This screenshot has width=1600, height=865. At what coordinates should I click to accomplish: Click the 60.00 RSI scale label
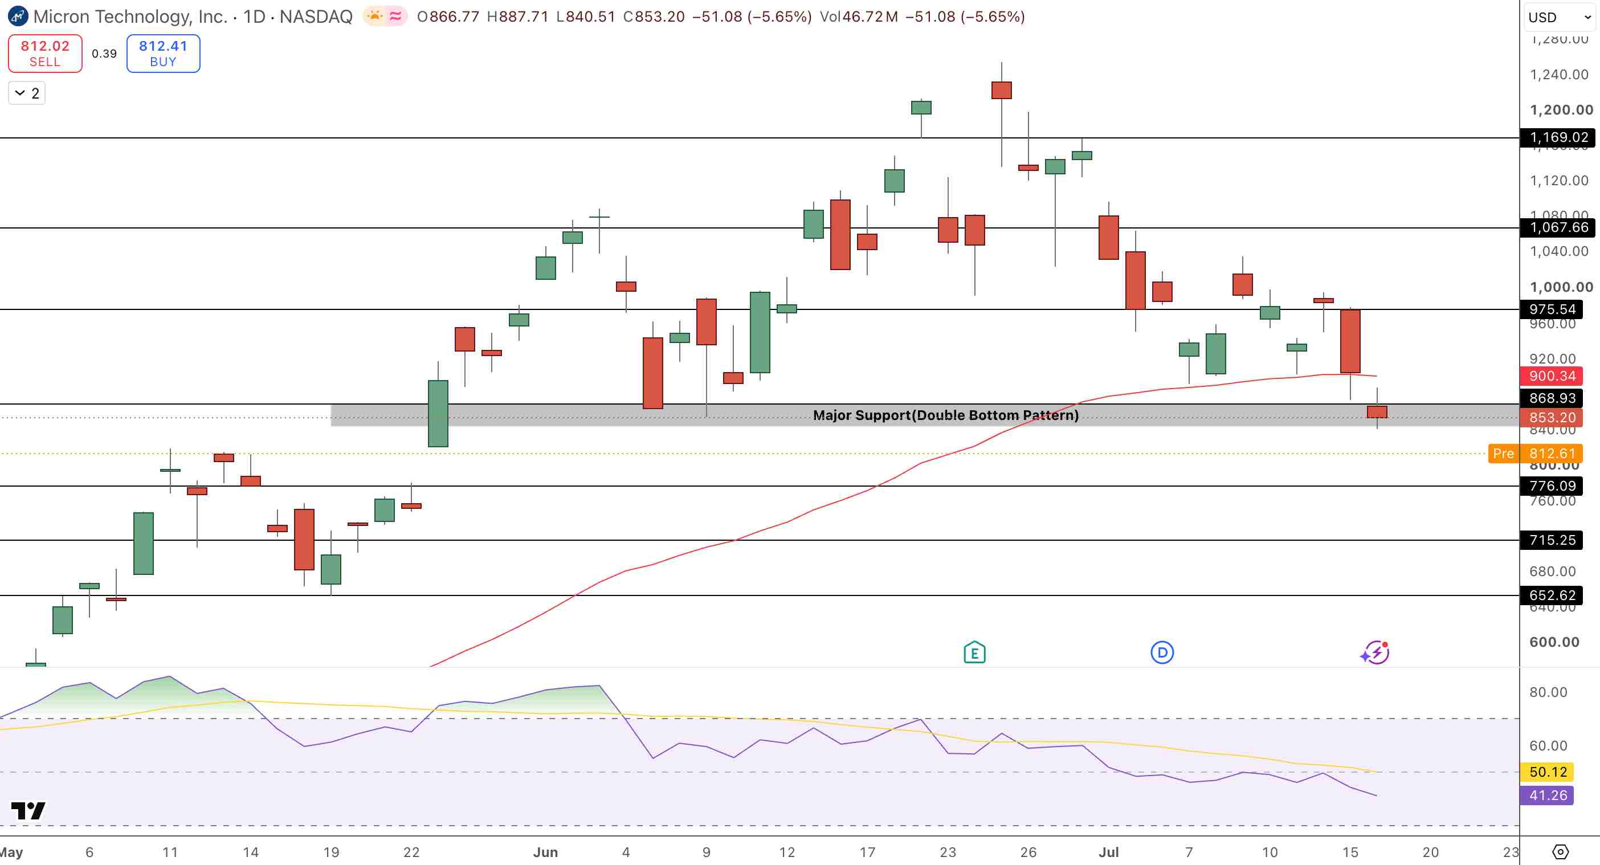[x=1548, y=746]
